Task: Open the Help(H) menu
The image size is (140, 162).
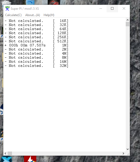Action: pyautogui.click(x=49, y=15)
